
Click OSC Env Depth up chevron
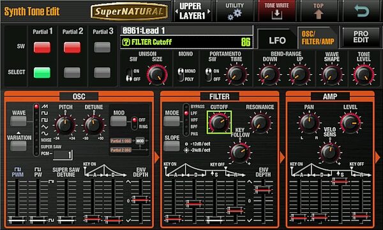[128, 182]
